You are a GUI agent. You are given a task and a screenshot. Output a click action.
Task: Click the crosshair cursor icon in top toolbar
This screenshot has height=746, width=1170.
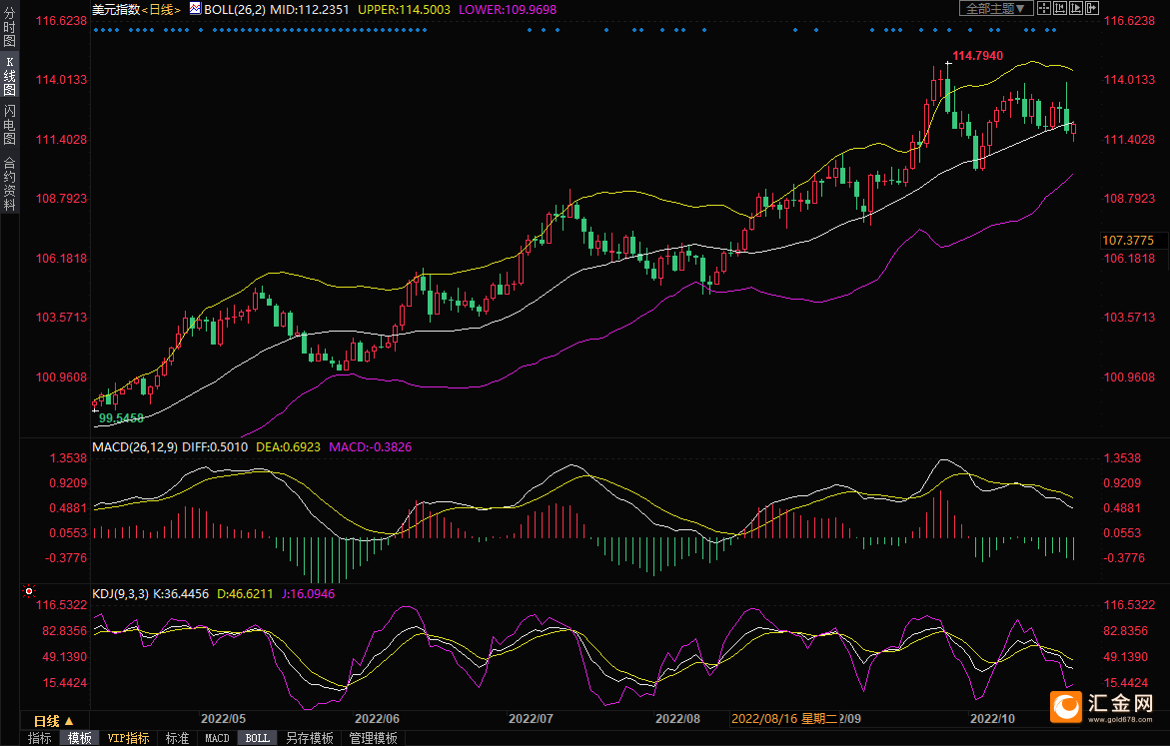1044,8
